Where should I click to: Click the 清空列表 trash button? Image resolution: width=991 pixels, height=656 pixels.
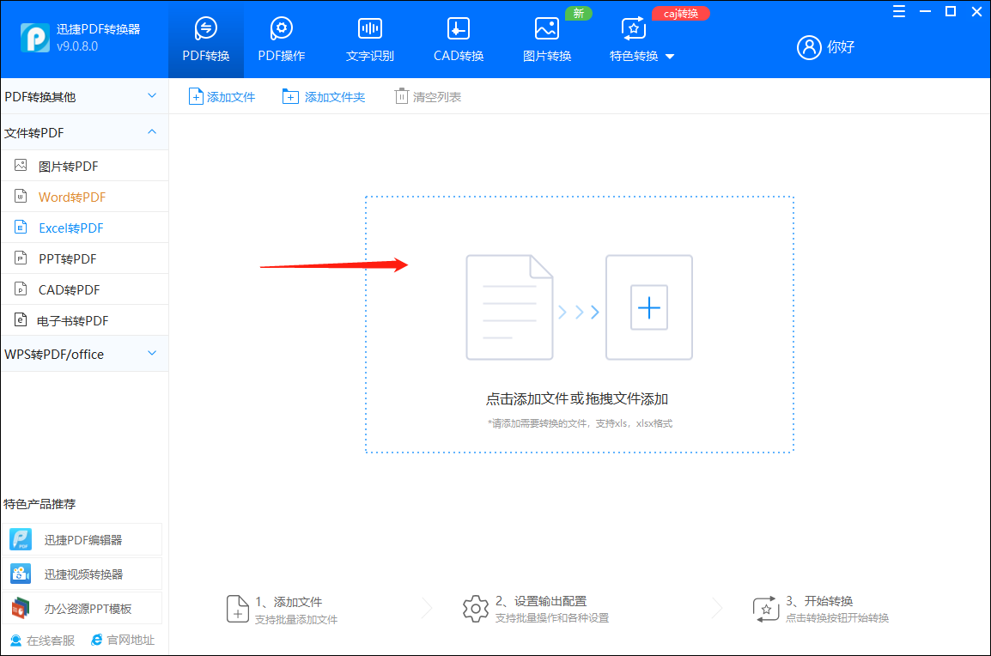(x=428, y=97)
